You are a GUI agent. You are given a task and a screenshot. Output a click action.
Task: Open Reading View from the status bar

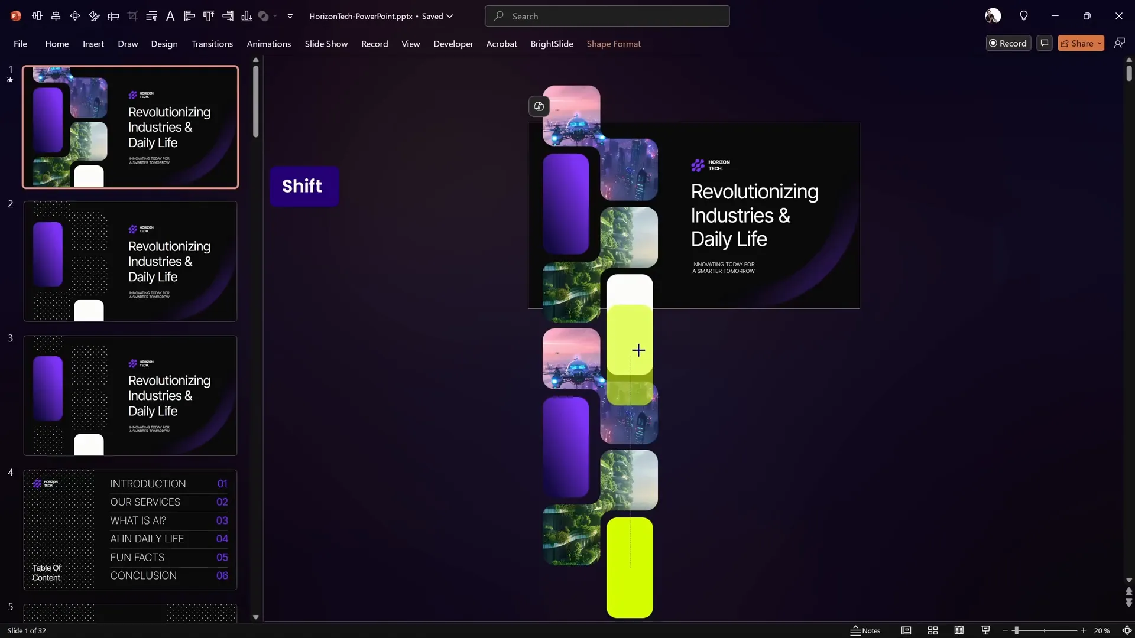click(x=959, y=631)
